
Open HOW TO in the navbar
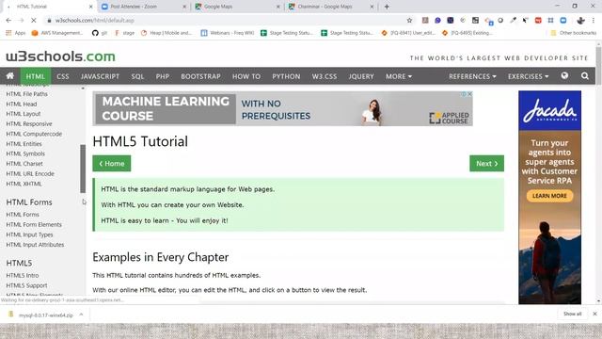[246, 76]
